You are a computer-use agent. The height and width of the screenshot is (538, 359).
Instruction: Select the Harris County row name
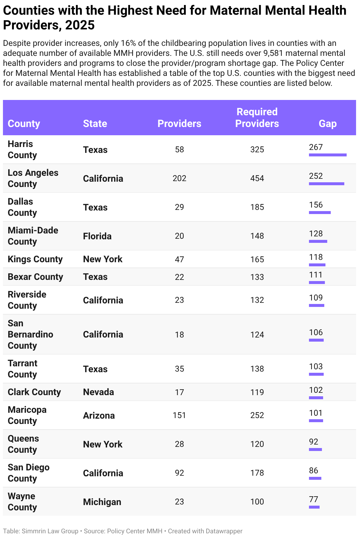click(x=22, y=149)
